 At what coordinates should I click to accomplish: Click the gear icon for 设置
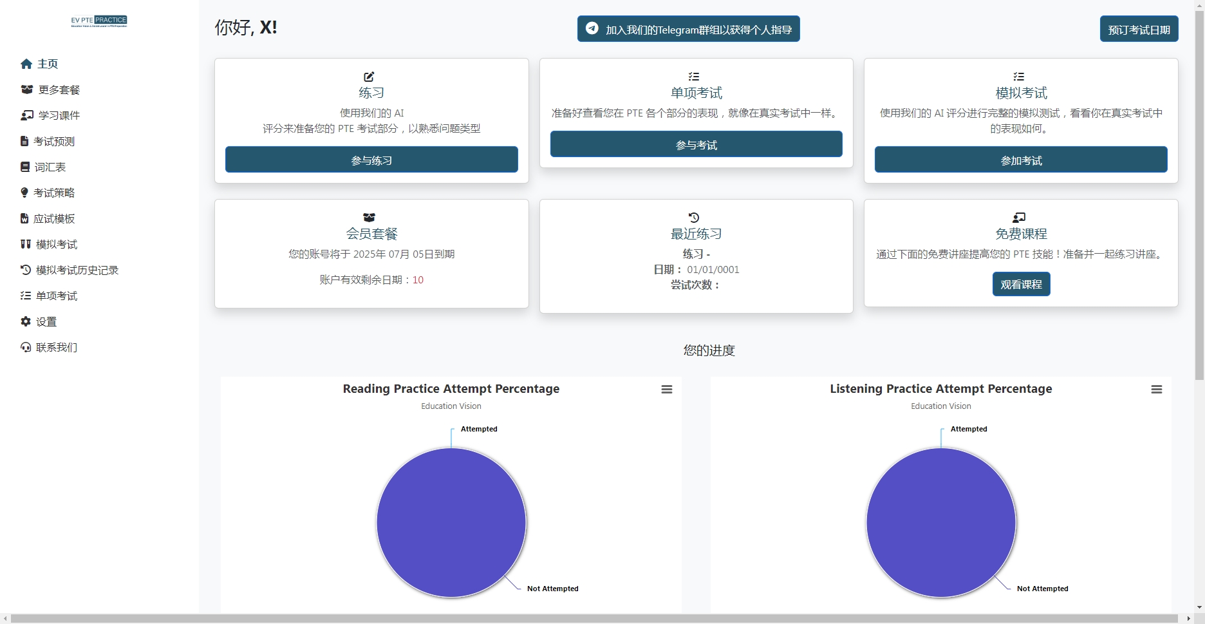26,321
